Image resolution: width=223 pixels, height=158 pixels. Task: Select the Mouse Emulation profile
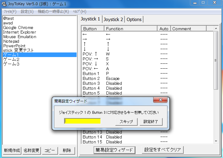(x=20, y=37)
